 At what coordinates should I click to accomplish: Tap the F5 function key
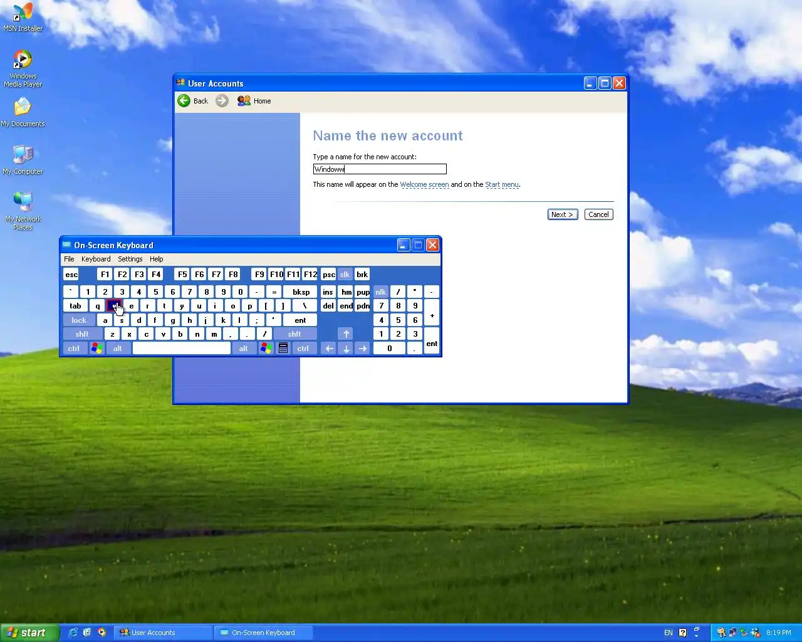pos(182,275)
